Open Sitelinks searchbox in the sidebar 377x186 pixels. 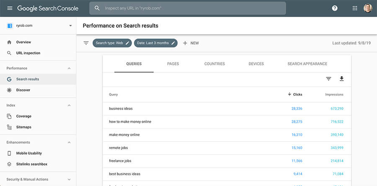coord(38,164)
